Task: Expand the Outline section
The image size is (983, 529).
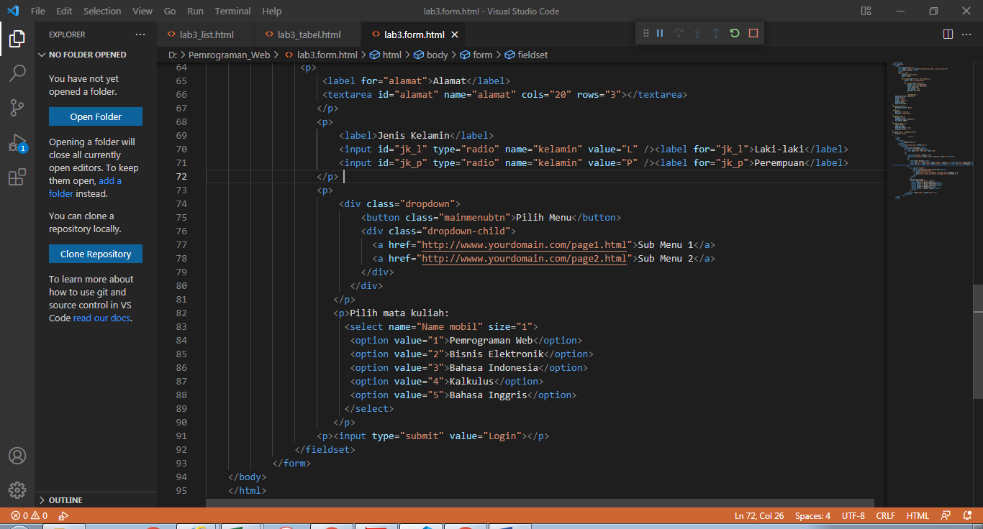Action: [95, 500]
